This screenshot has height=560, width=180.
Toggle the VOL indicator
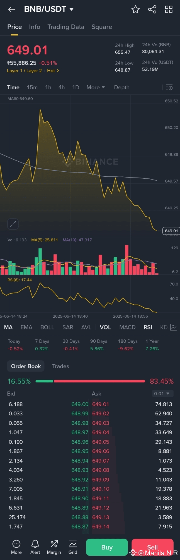tap(105, 327)
